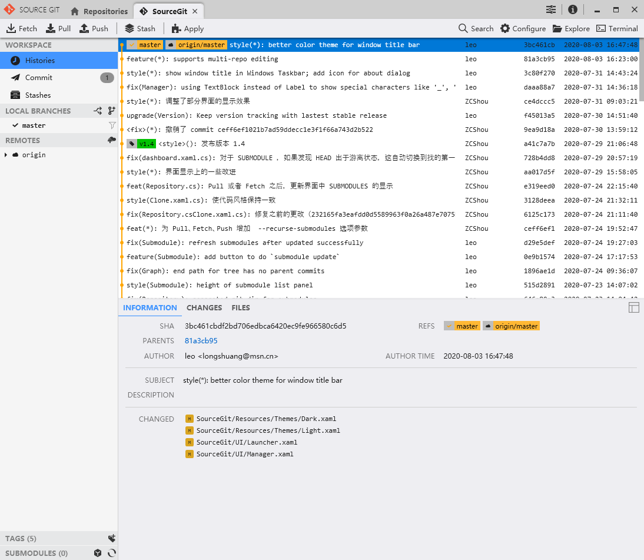Open the About info icon
This screenshot has width=644, height=560.
[x=573, y=9]
